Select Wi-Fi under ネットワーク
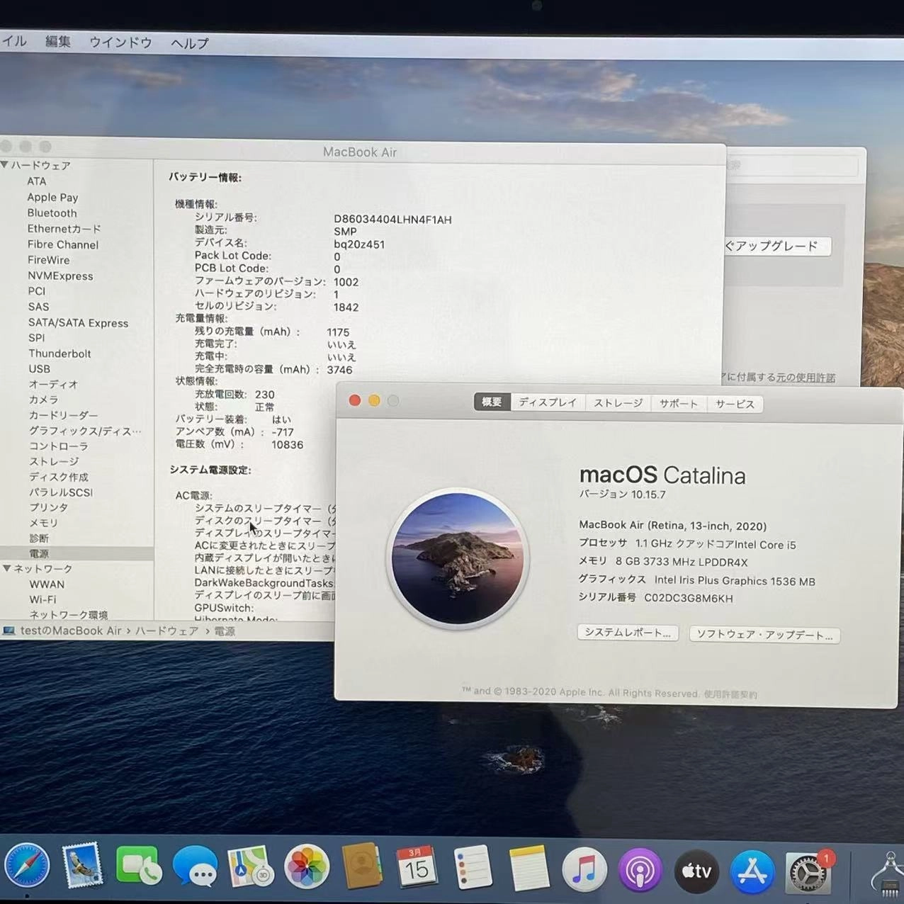Screen dimensions: 904x904 (43, 599)
